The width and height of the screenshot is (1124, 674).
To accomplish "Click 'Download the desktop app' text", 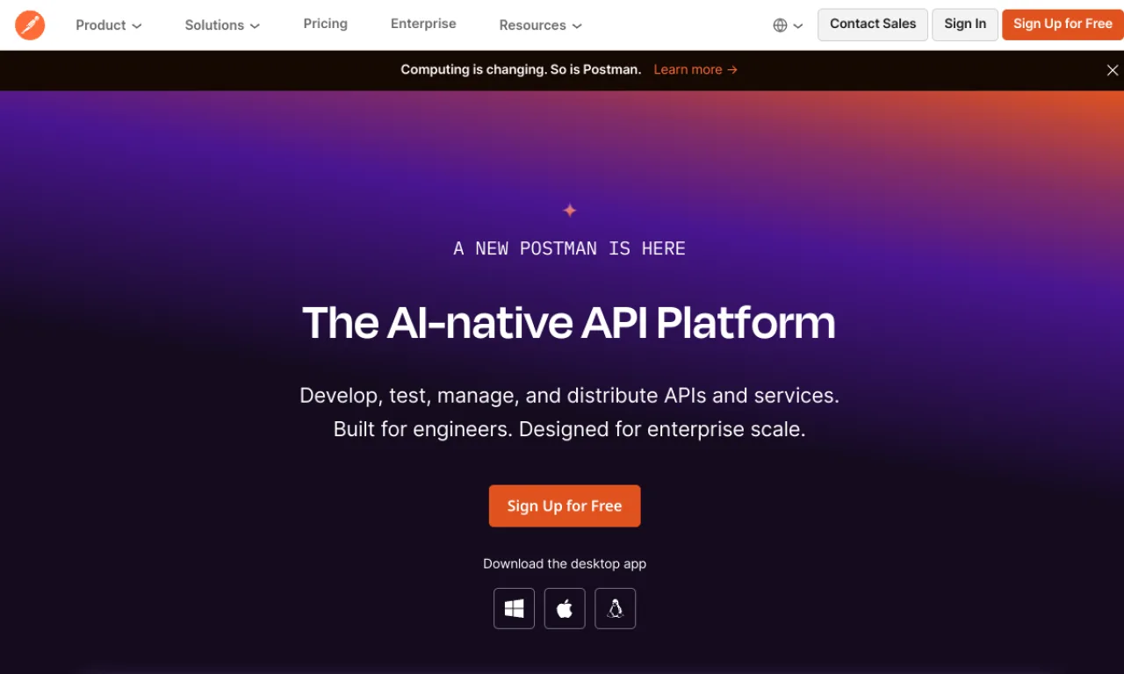I will 565,563.
